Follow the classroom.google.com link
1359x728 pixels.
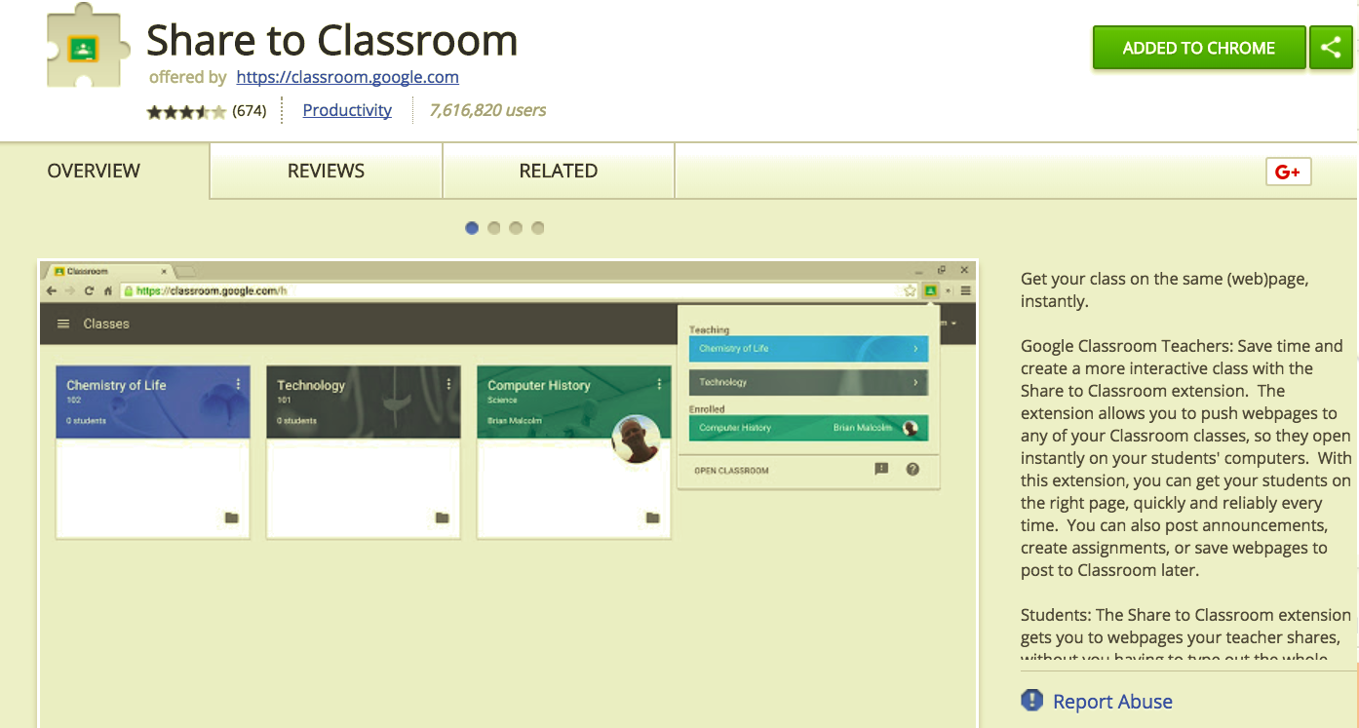(347, 77)
